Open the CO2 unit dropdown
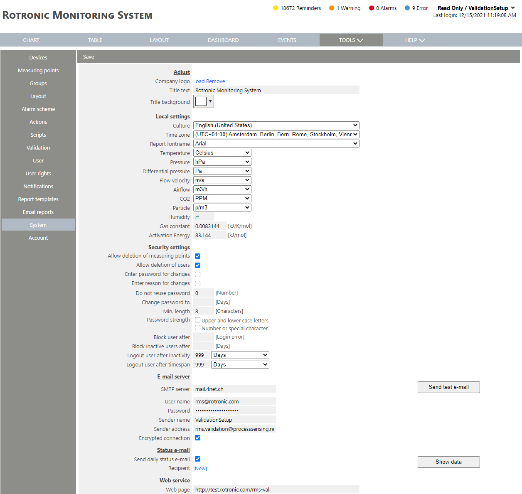The height and width of the screenshot is (494, 522). [222, 198]
